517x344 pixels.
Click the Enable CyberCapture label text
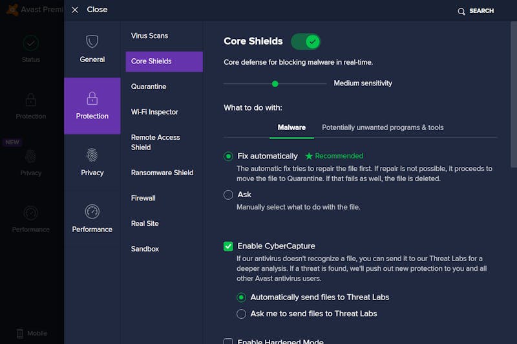coord(276,246)
